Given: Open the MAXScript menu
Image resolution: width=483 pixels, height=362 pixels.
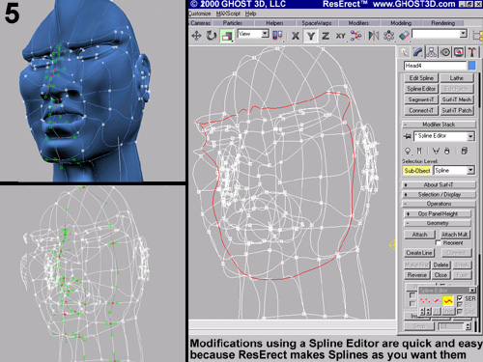Looking at the screenshot, I should [228, 14].
